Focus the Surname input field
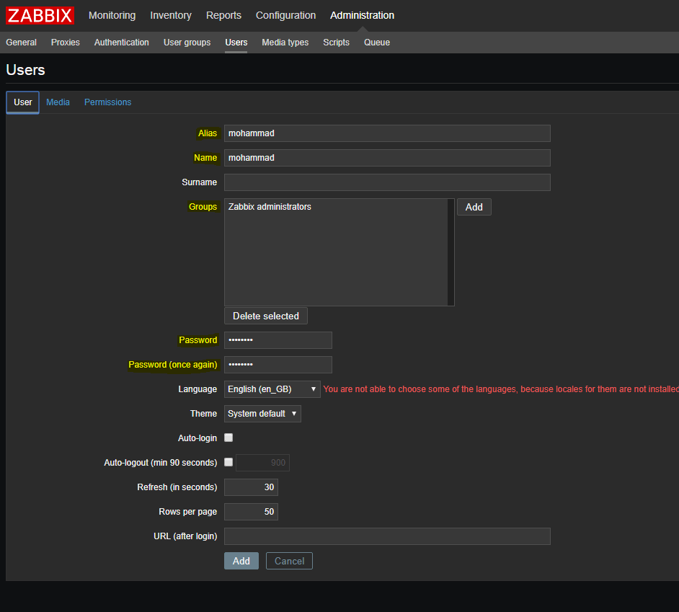679x612 pixels. pos(387,182)
